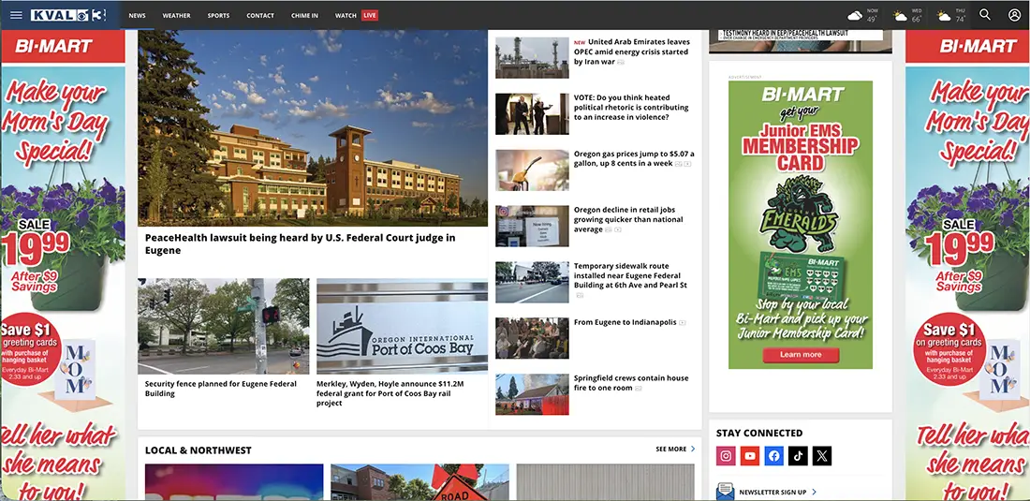
Task: Click the LOCAL & NORTHWEST section heading
Action: pyautogui.click(x=199, y=449)
